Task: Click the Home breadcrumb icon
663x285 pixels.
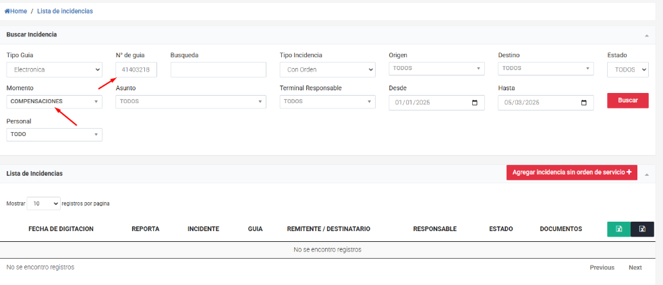Action: [7, 11]
